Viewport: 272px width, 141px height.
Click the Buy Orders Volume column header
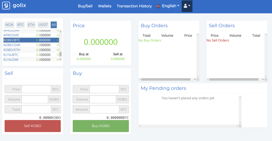[167, 36]
